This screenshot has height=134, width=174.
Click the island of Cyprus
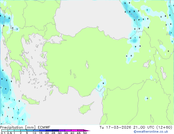(x=85, y=109)
